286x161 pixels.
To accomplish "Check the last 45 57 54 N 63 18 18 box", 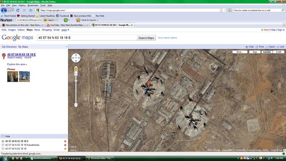I will pyautogui.click(x=3, y=149).
